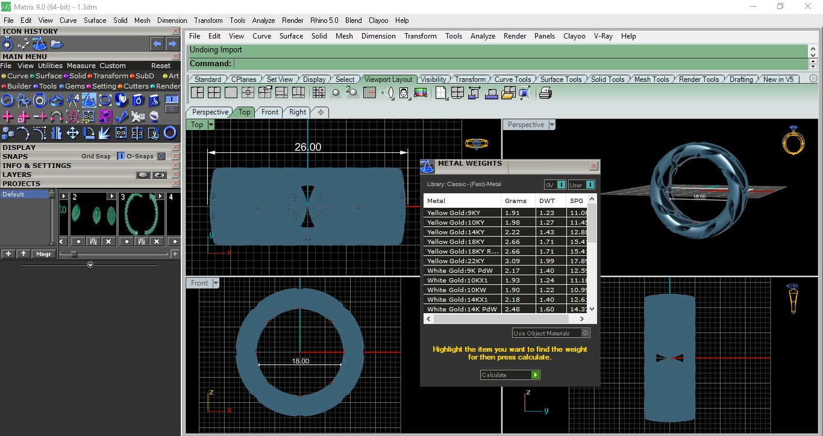Add a new viewport tab with plus
This screenshot has width=823, height=436.
coord(321,112)
